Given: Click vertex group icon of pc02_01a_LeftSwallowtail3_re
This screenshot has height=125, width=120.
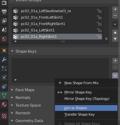Looking at the screenshot, I should (16, 11).
